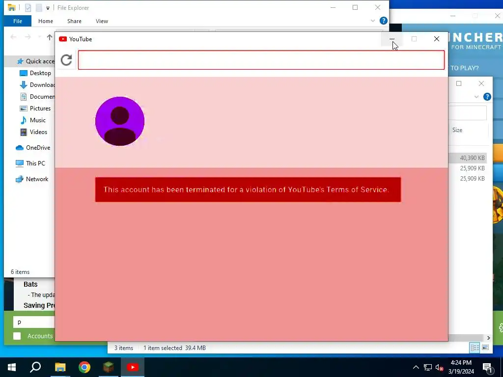Open Documents in the sidebar
This screenshot has width=503, height=377.
coord(37,97)
